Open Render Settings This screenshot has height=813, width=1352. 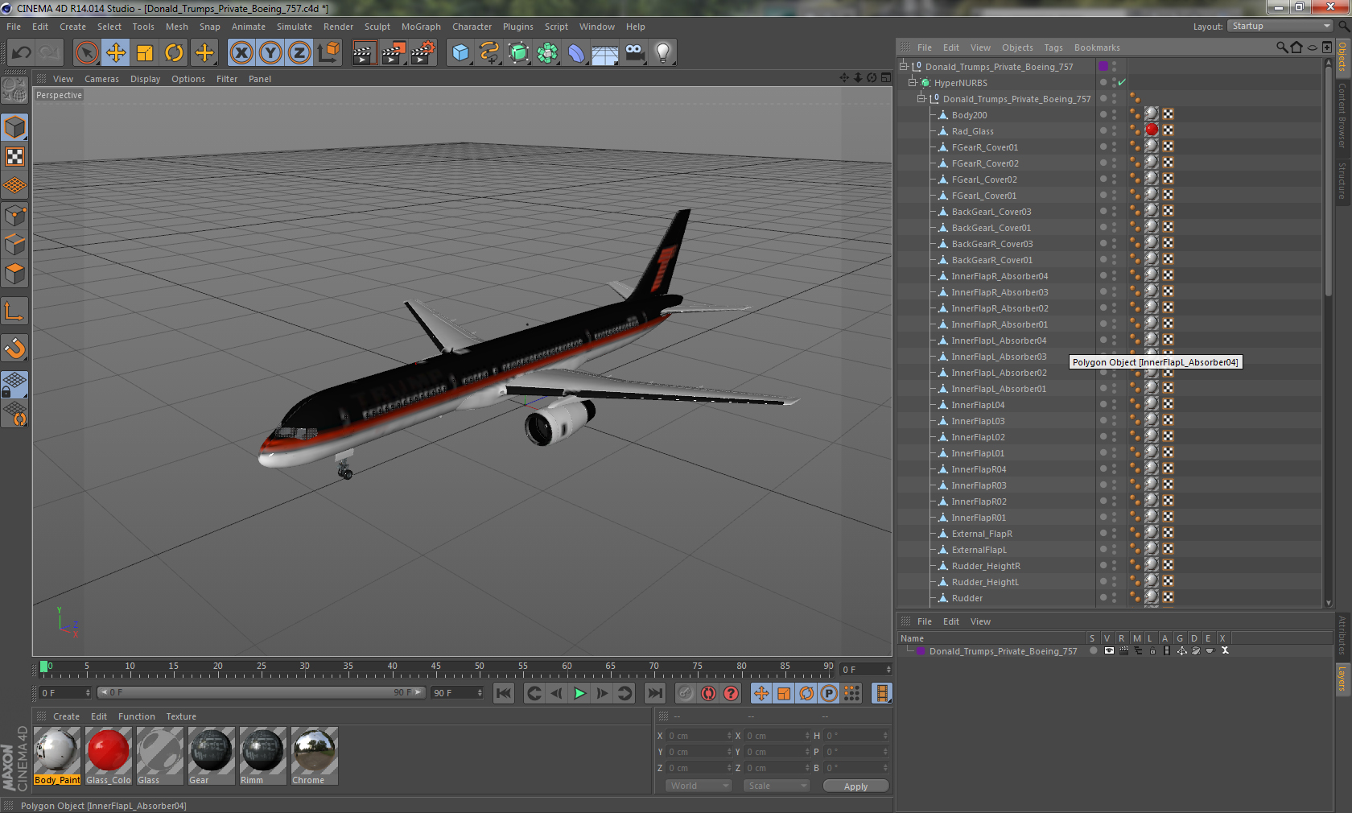click(x=423, y=53)
